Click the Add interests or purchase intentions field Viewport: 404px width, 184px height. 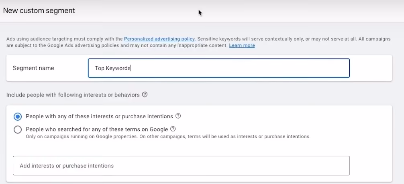[x=181, y=166]
